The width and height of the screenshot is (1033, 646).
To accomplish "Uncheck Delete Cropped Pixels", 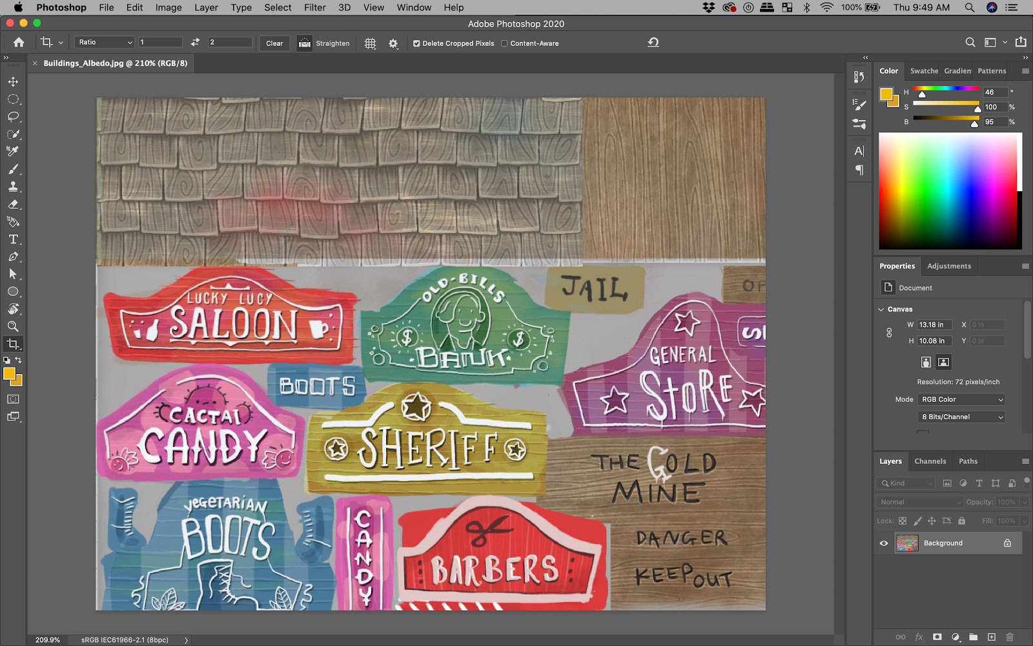I will [x=416, y=43].
